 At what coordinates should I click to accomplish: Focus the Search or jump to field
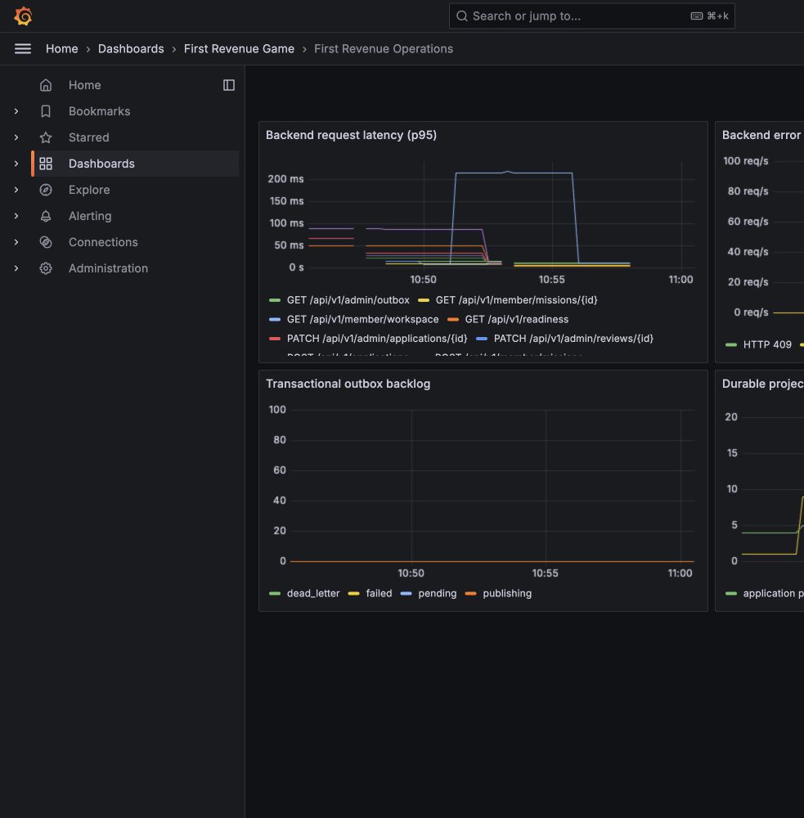point(591,16)
